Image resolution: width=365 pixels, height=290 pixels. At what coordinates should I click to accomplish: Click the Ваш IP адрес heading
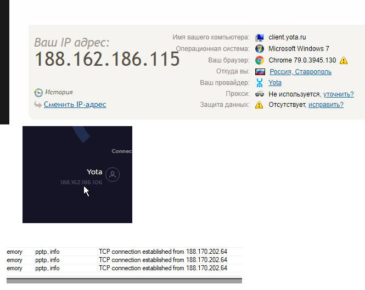[x=72, y=43]
